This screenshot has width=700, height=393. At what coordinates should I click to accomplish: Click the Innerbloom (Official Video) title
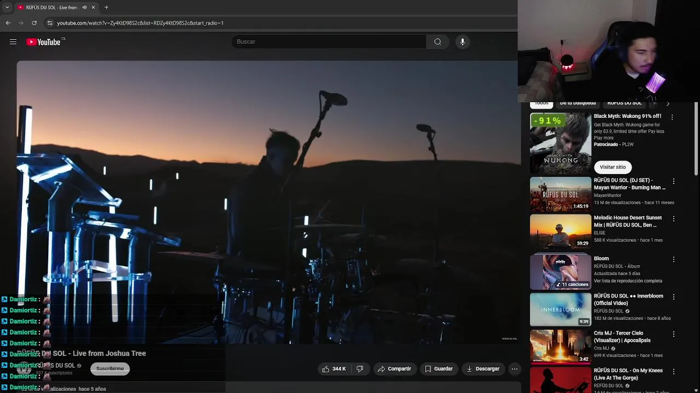[x=628, y=300]
